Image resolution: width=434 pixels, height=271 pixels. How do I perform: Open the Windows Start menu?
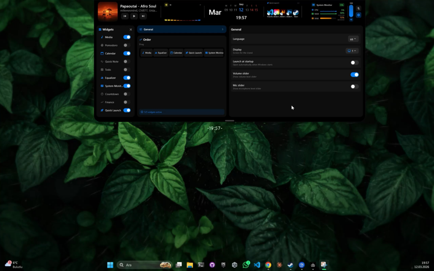(x=110, y=265)
